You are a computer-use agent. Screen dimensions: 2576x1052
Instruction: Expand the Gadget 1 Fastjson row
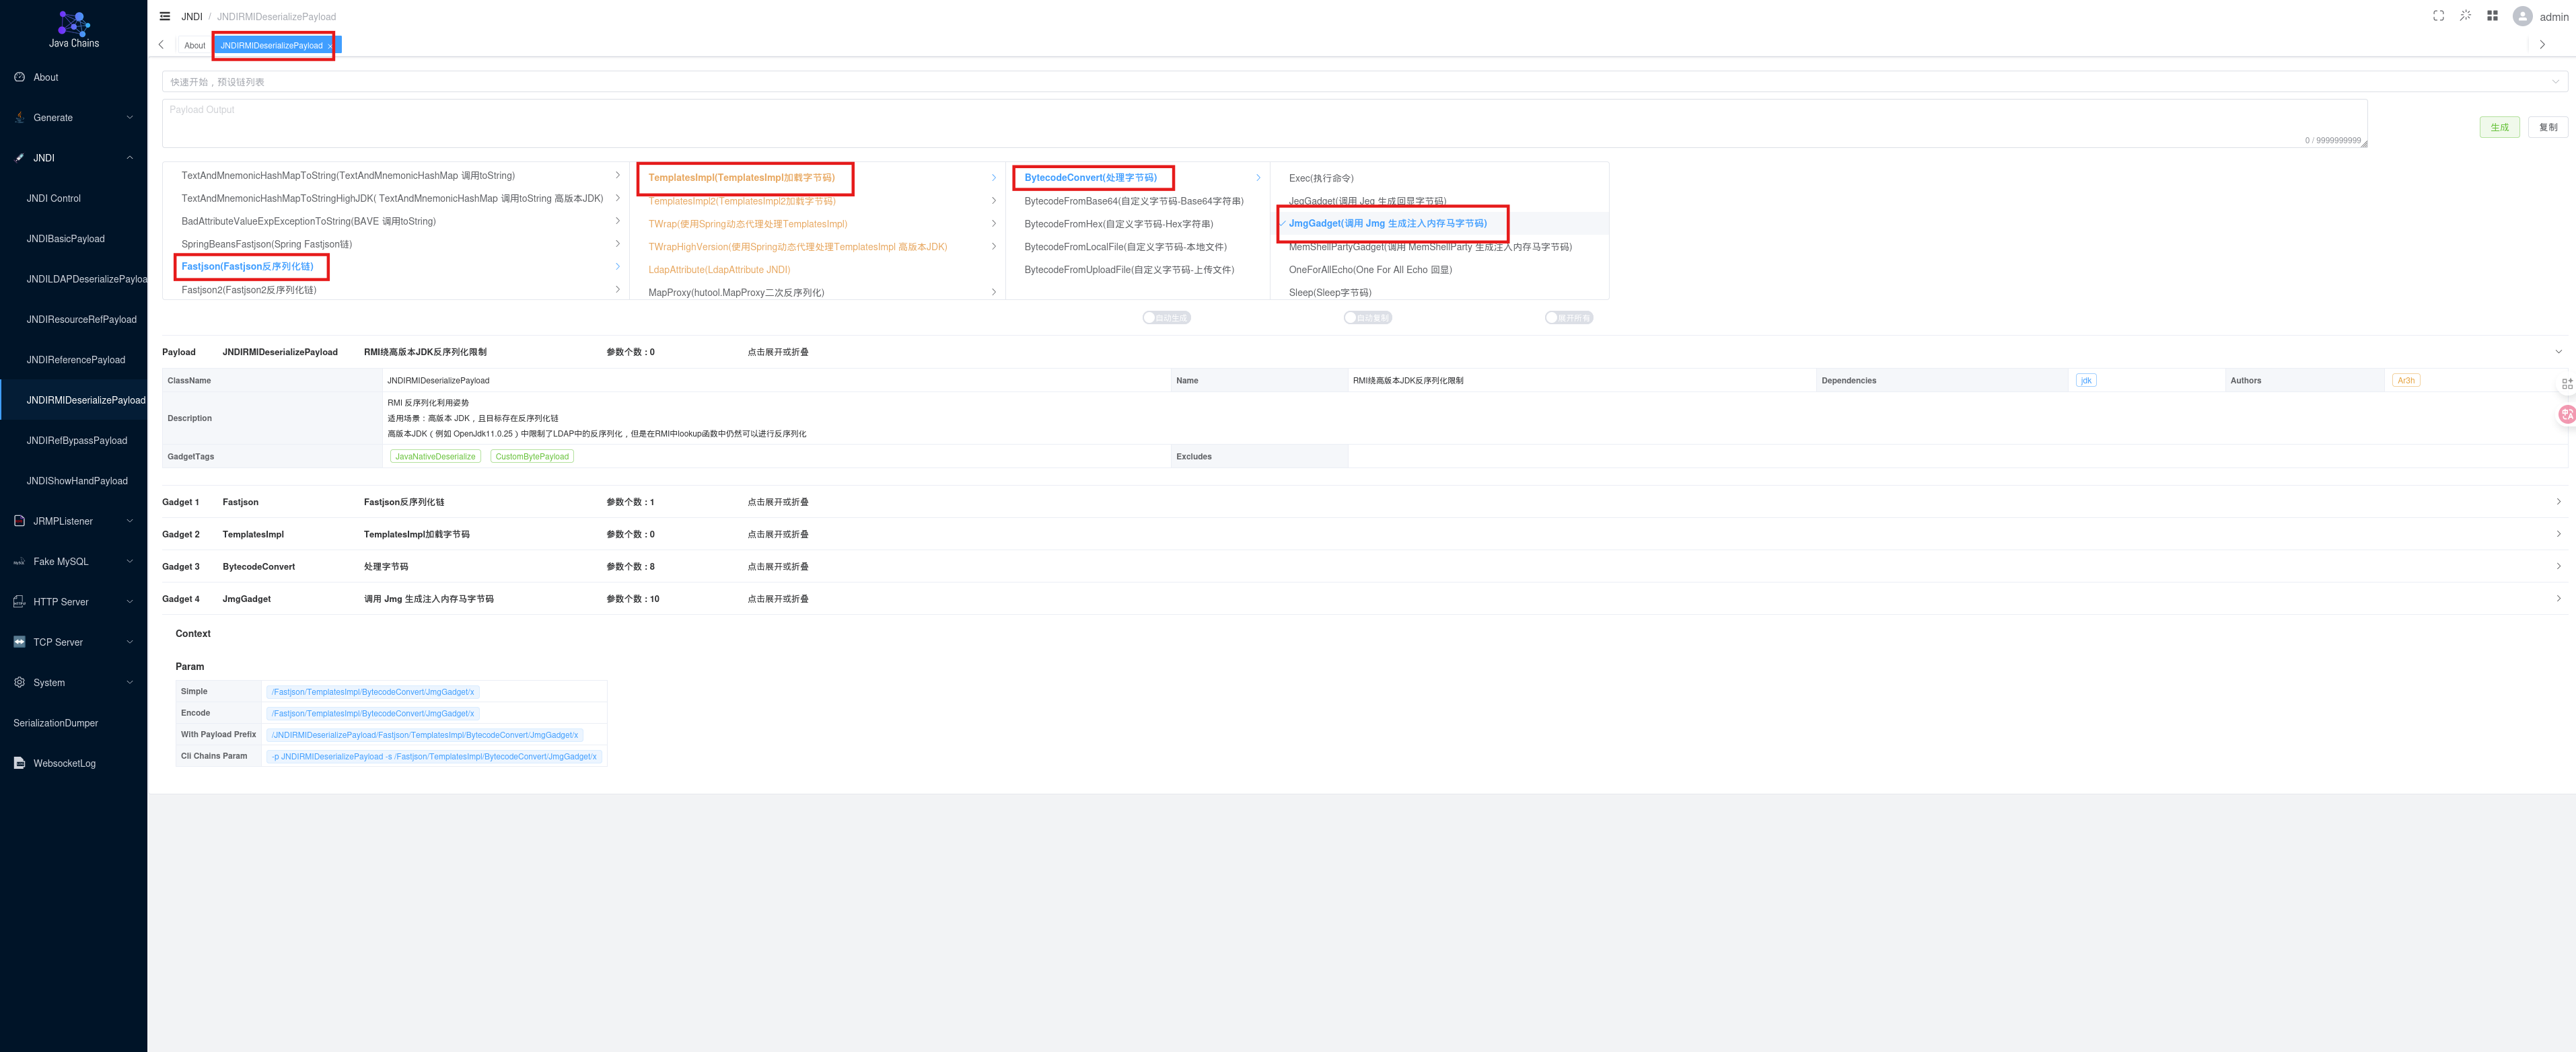pos(2558,502)
